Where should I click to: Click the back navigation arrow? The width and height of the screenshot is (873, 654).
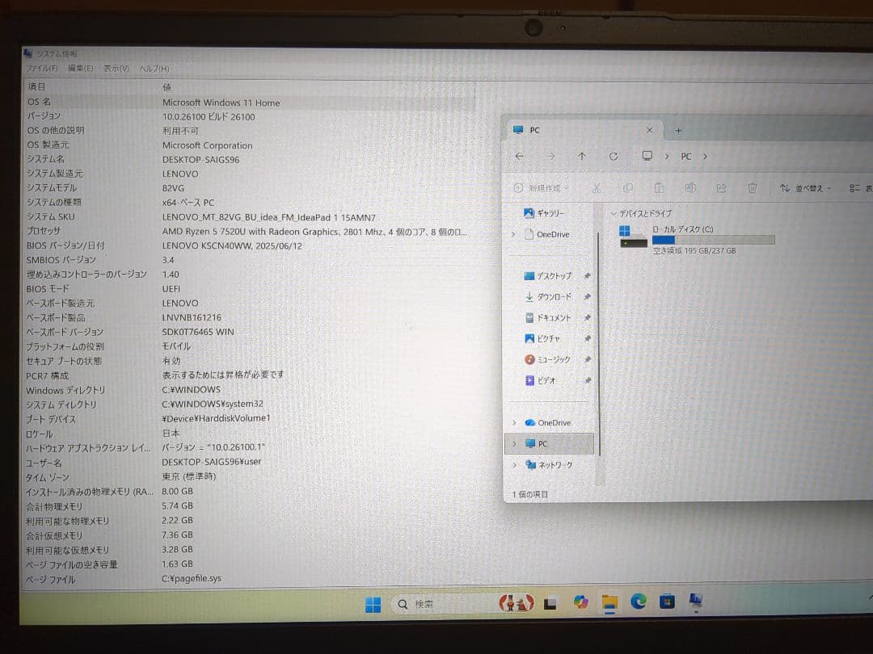520,156
